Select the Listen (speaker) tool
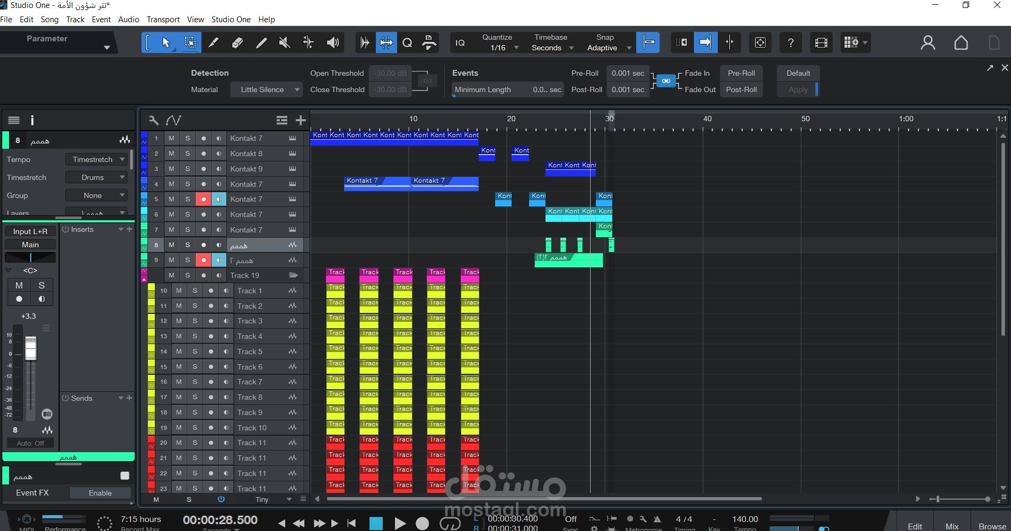Viewport: 1011px width, 531px height. 332,43
